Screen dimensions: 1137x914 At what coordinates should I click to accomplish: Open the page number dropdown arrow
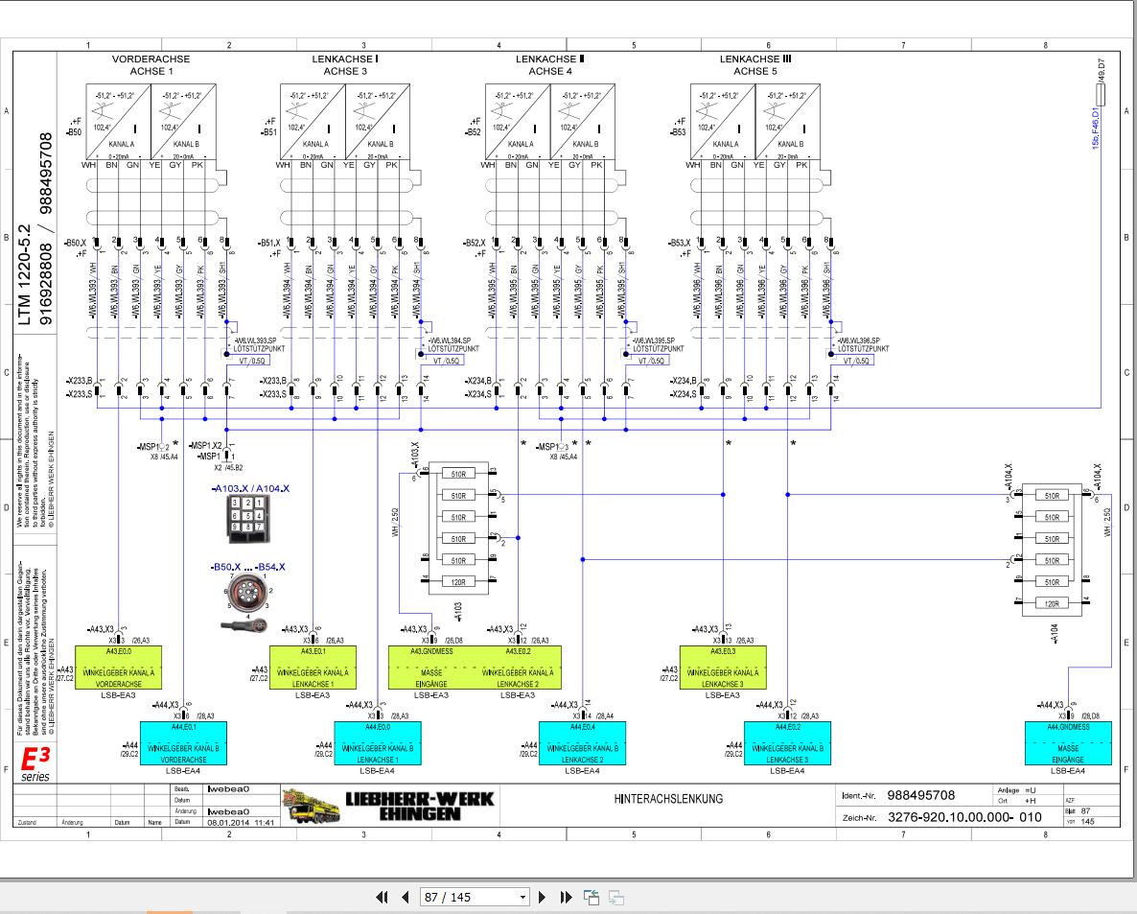point(522,898)
